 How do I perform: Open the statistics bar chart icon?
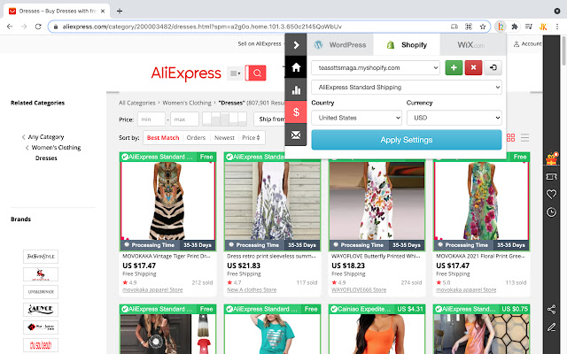pyautogui.click(x=296, y=90)
